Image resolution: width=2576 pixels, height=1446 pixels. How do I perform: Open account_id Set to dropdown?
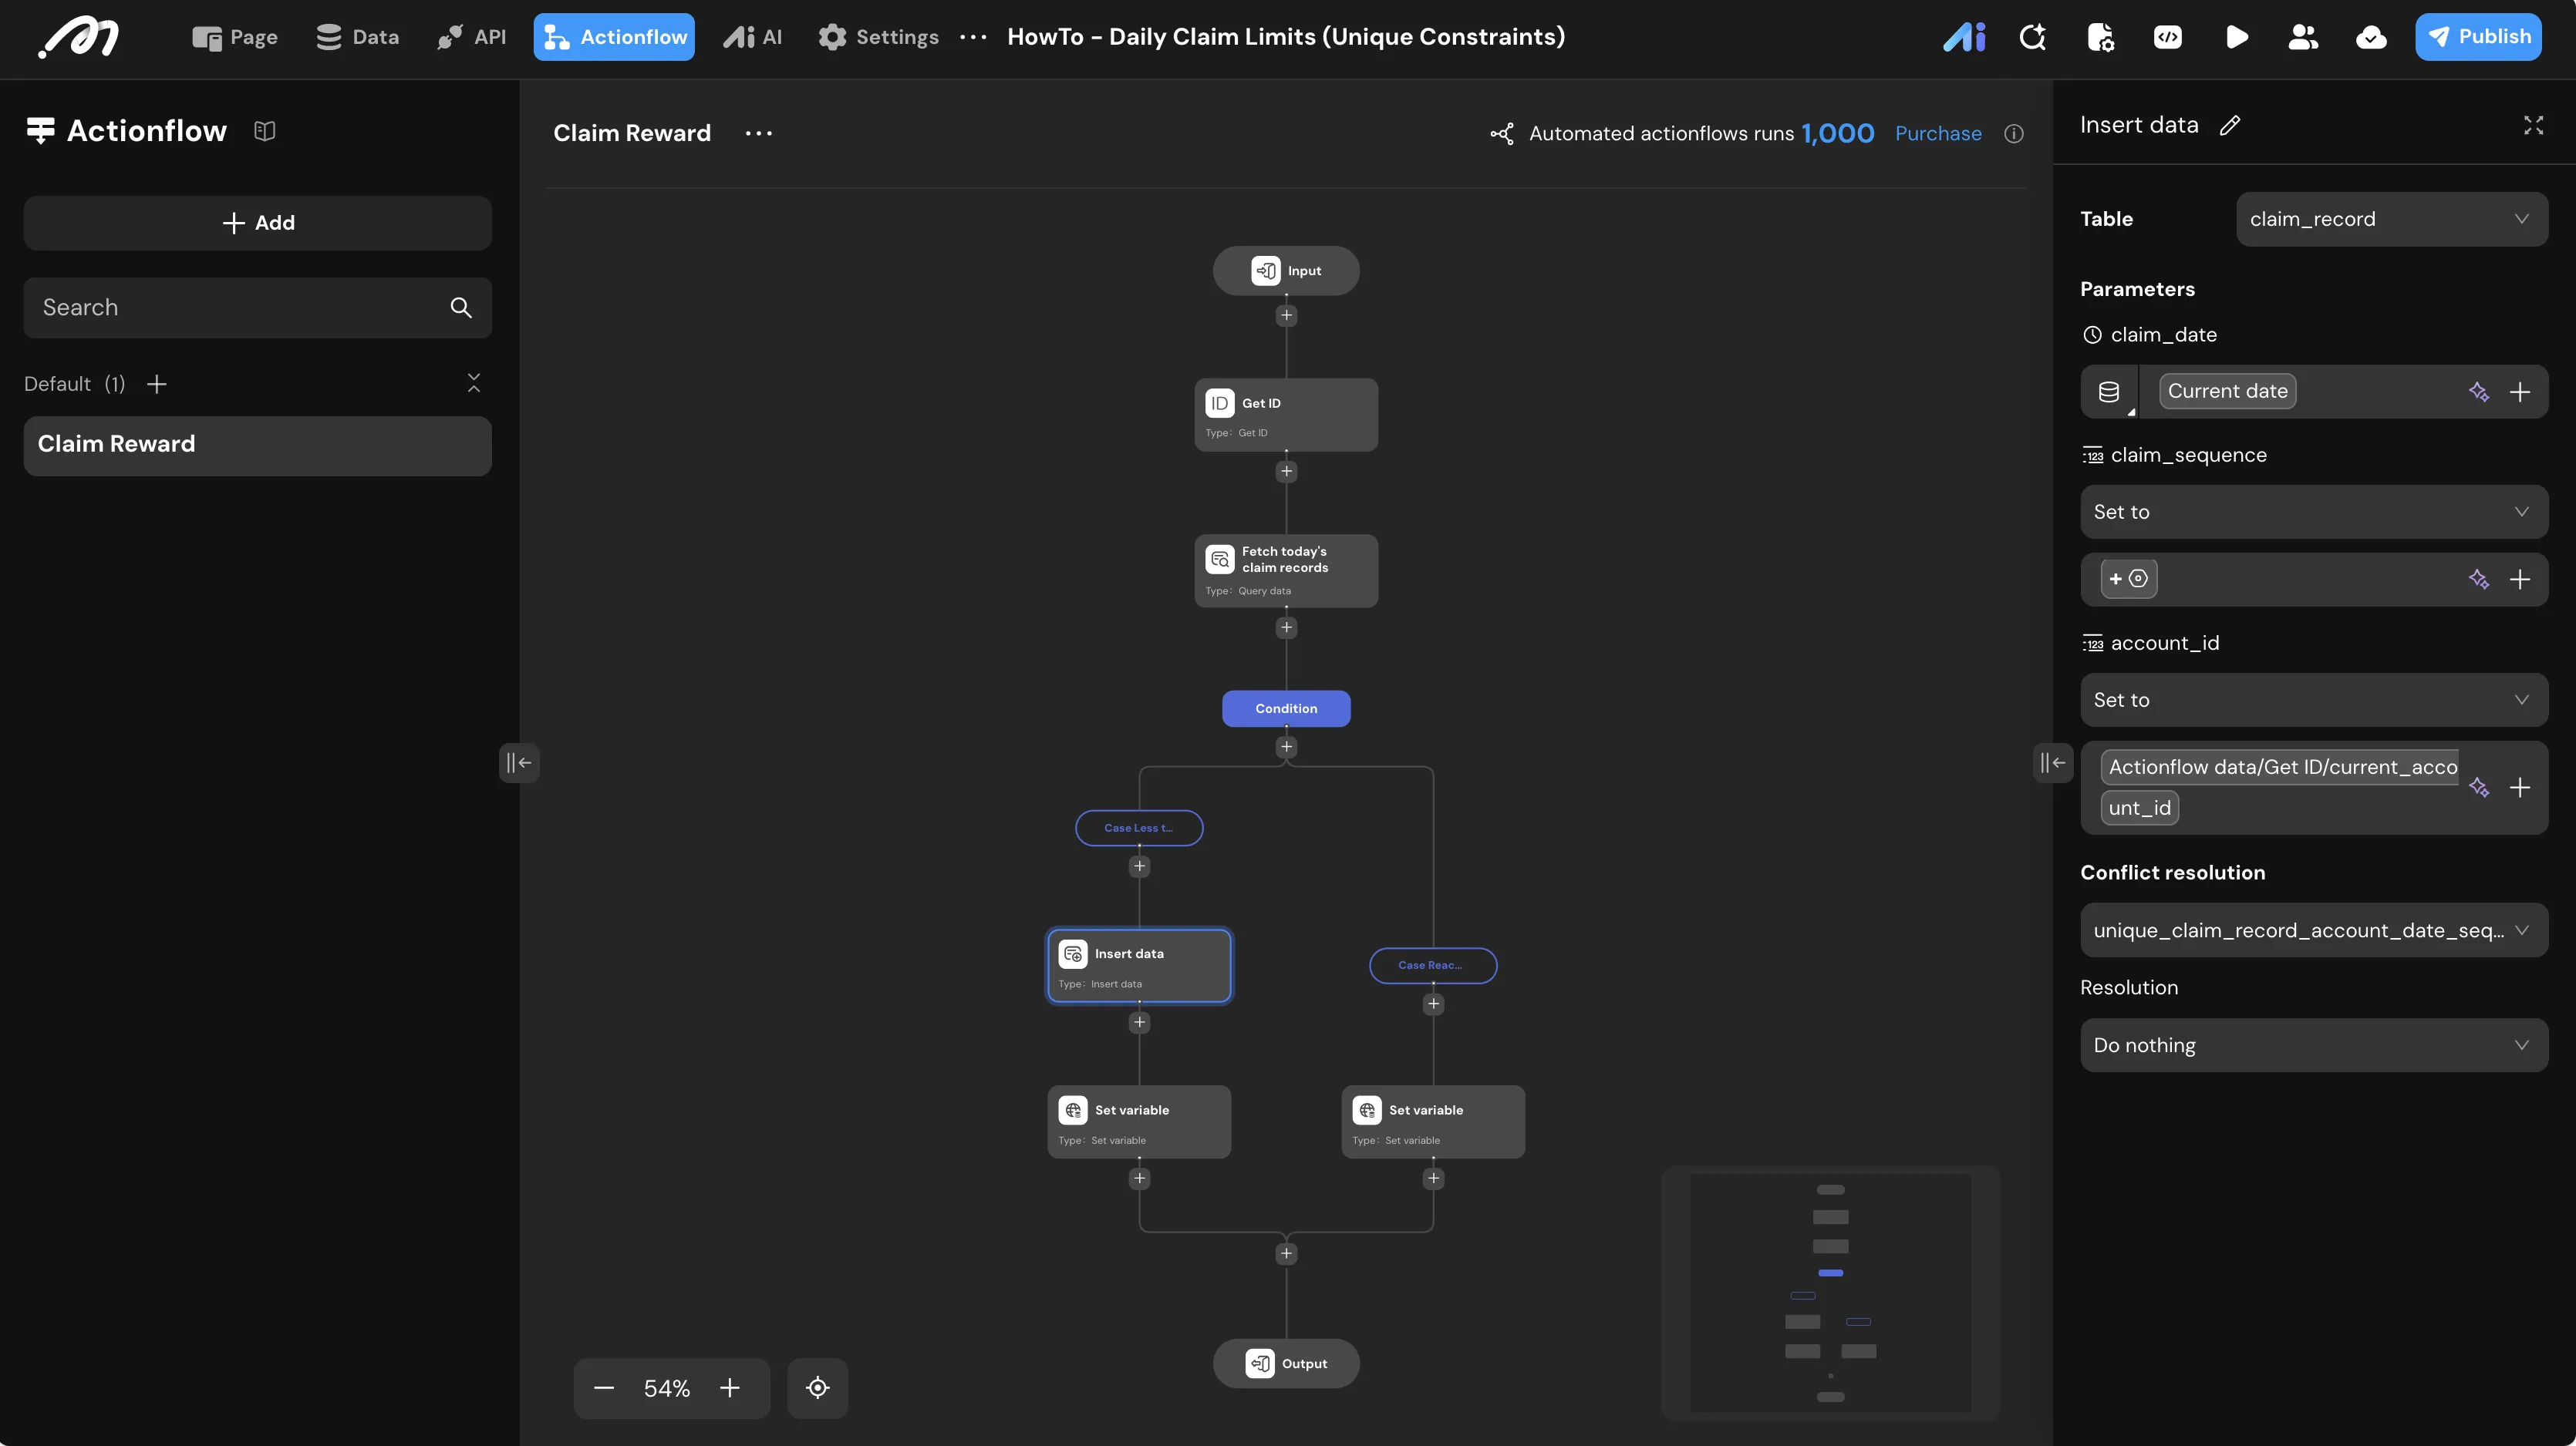pos(2313,700)
